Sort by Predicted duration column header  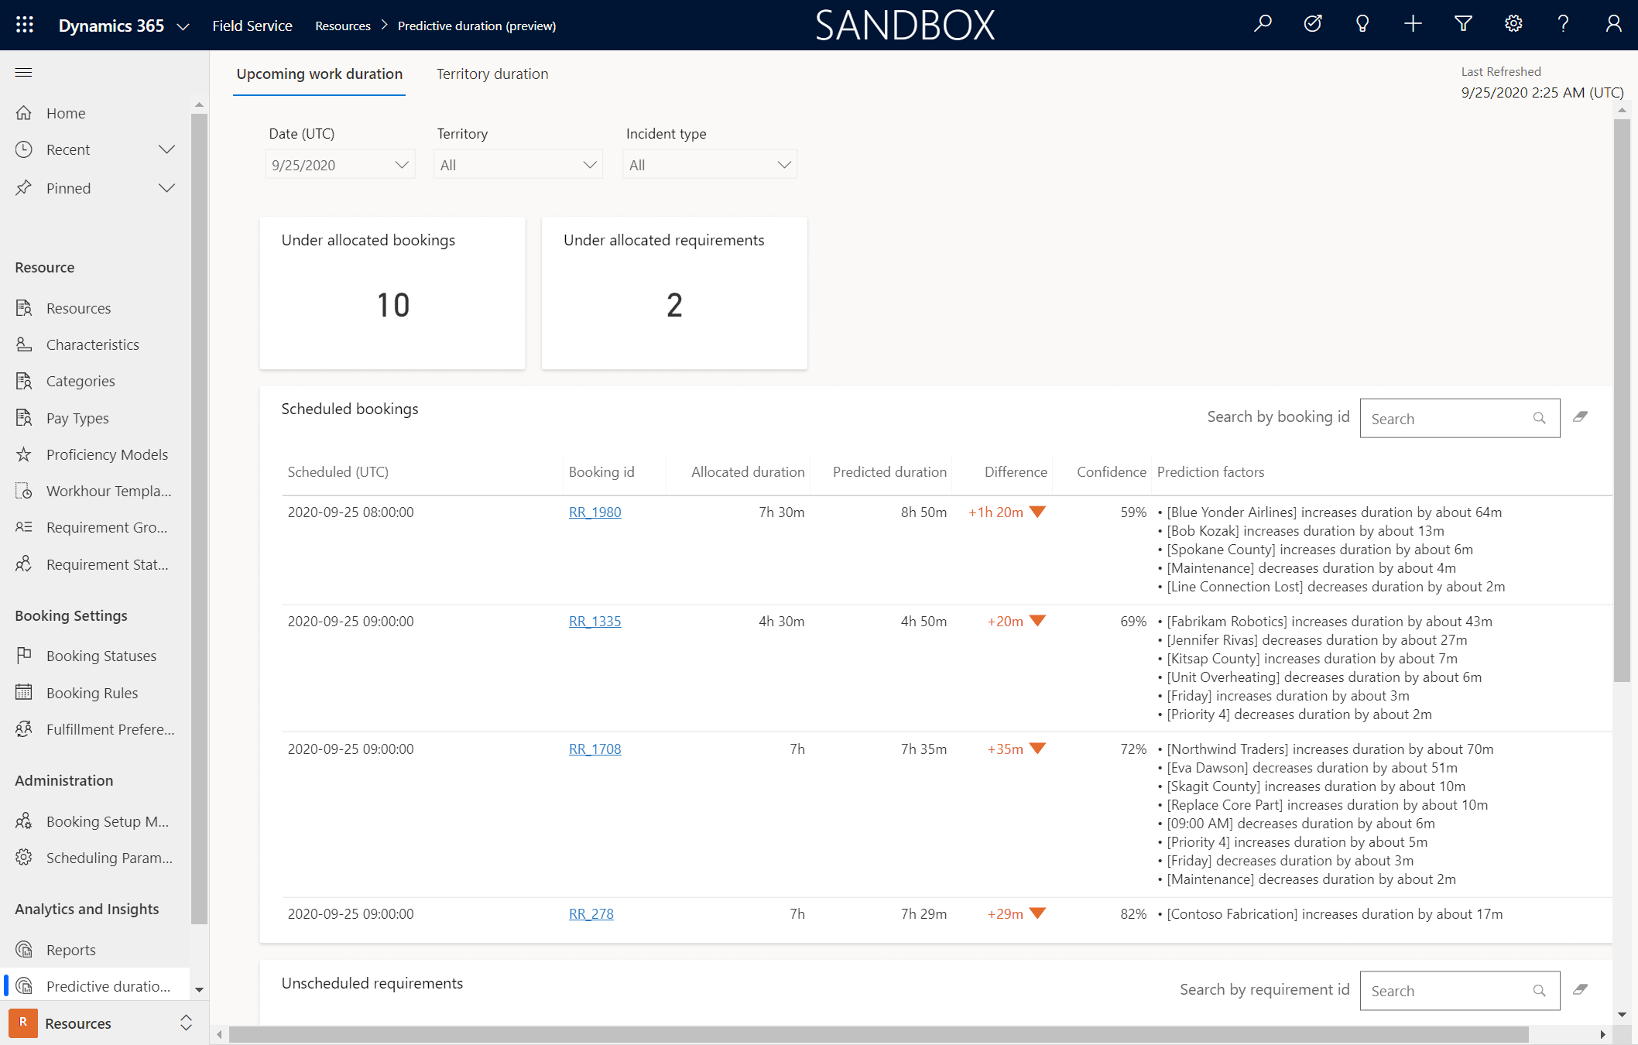(889, 472)
